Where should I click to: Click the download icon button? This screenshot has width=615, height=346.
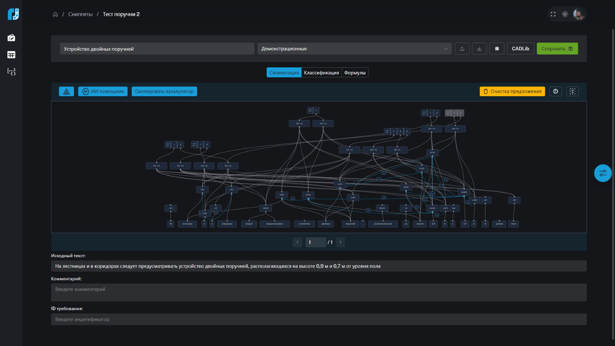pos(479,49)
